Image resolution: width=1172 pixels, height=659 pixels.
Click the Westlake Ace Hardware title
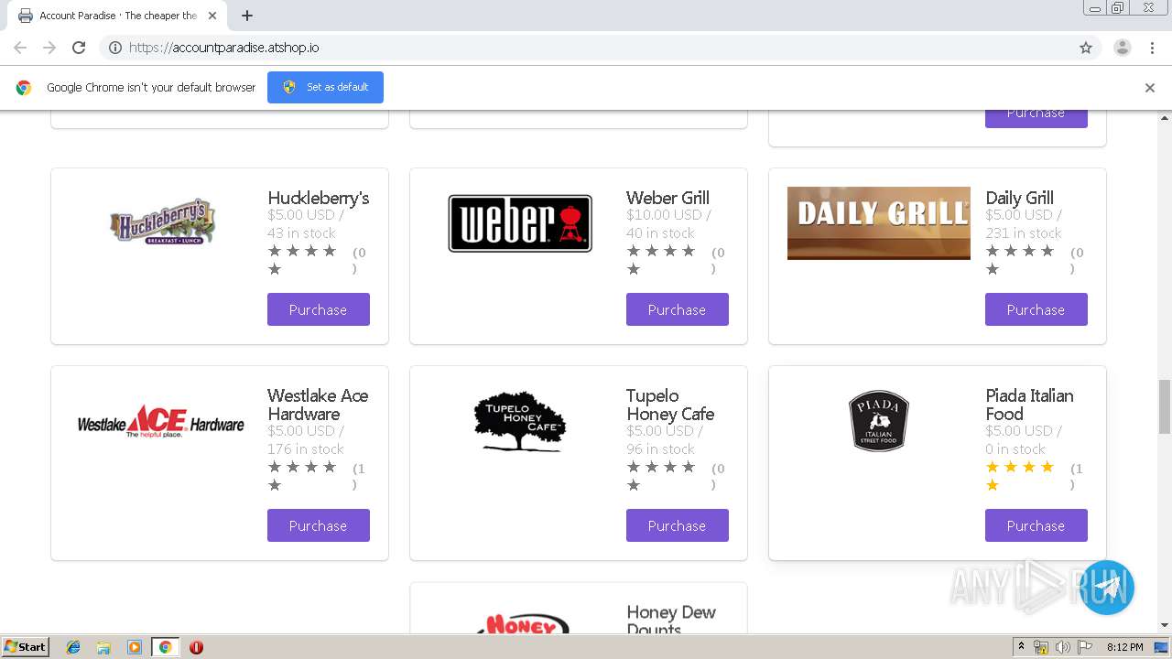pyautogui.click(x=318, y=405)
